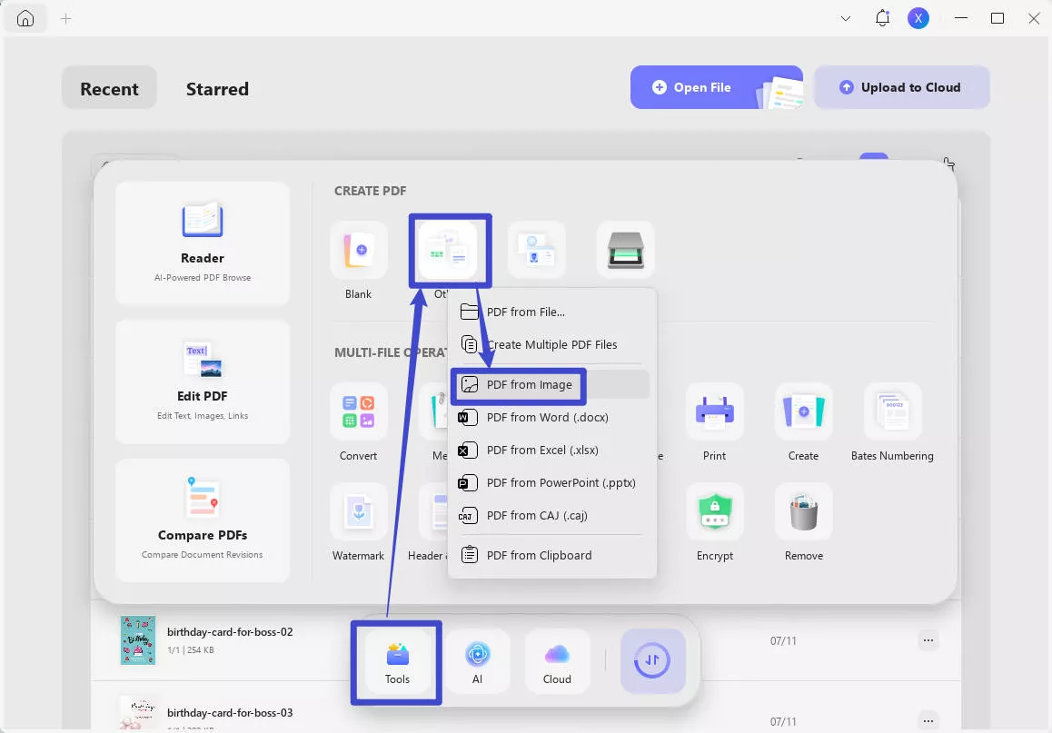Select the Convert tool icon
Screen dimensions: 1052x733
tap(358, 412)
